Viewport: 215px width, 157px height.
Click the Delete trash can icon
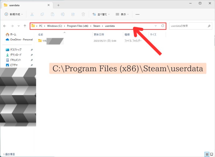[x=83, y=14]
